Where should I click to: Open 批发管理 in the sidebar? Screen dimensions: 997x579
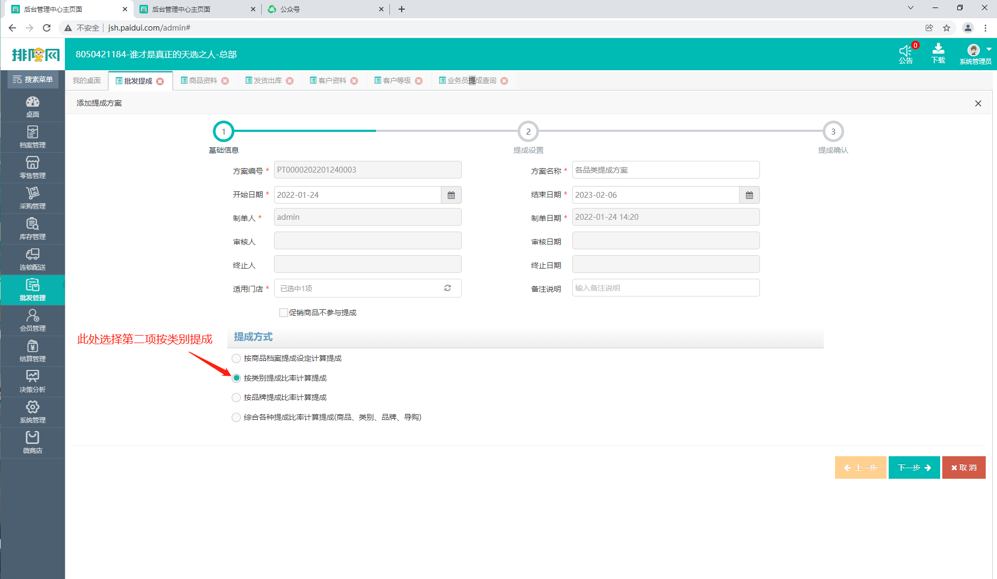(33, 290)
